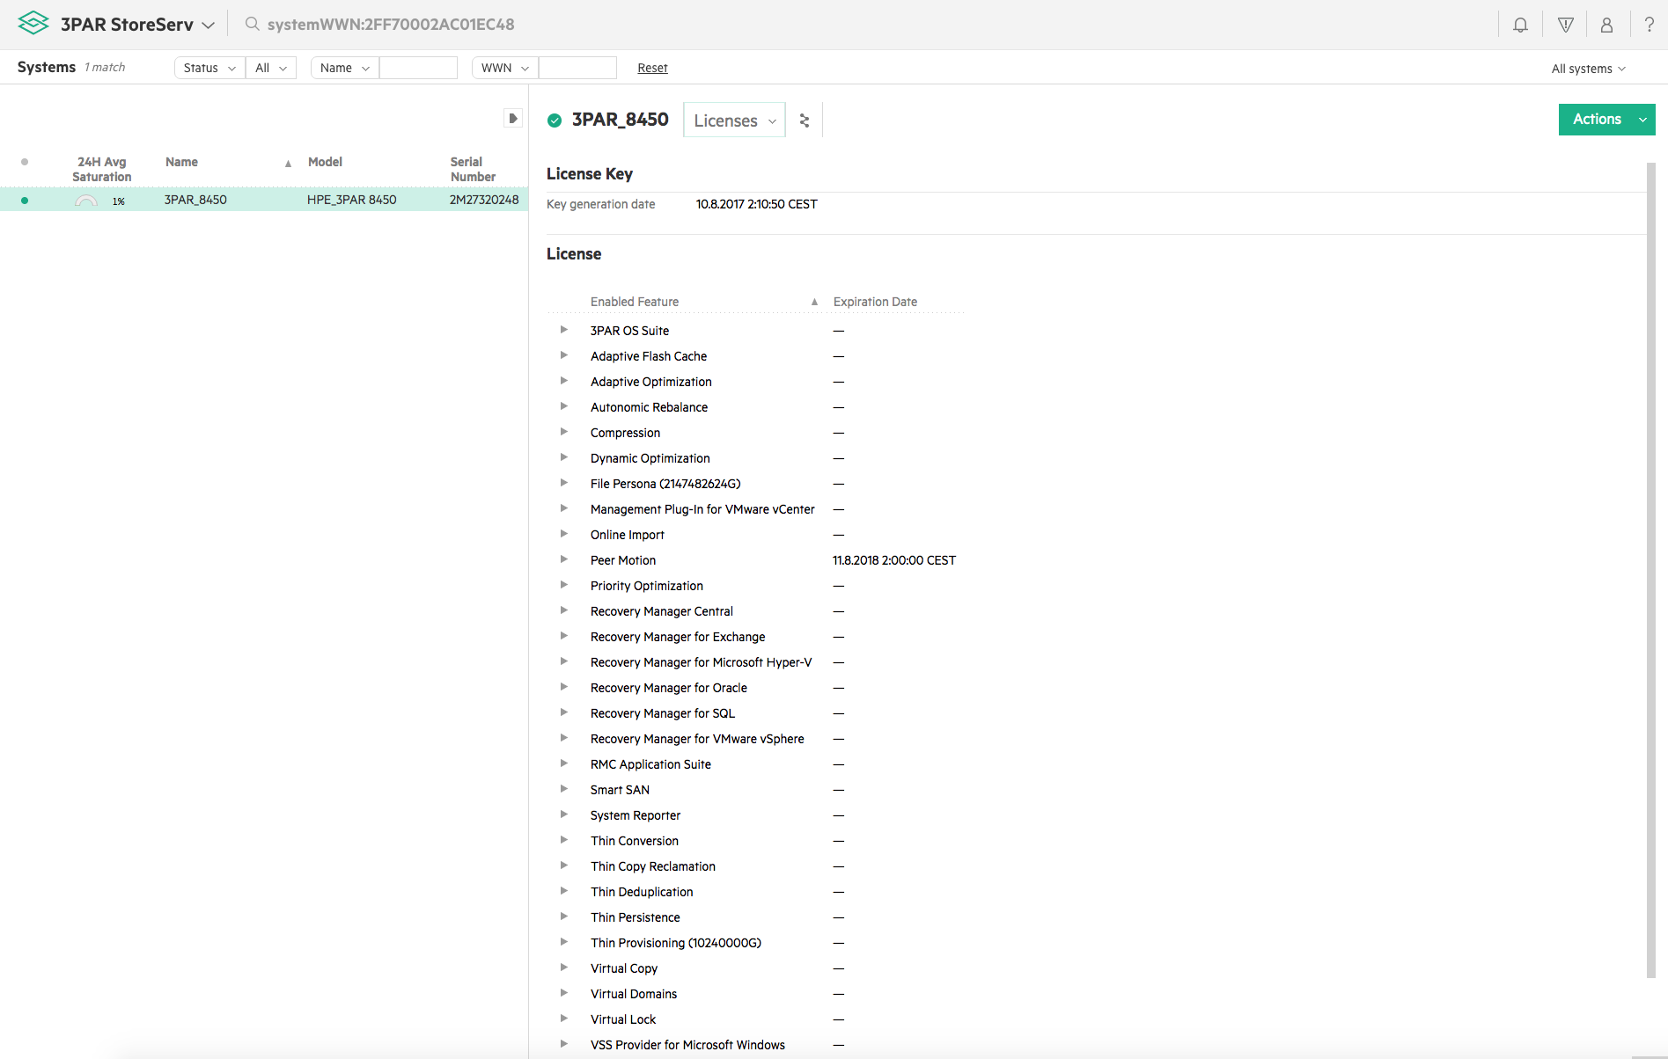Sort systems by Model column

pyautogui.click(x=325, y=162)
